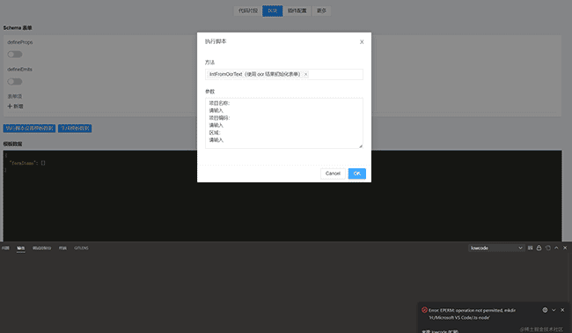Clear output icon in panel toolbar
This screenshot has height=333, width=572.
[x=547, y=248]
